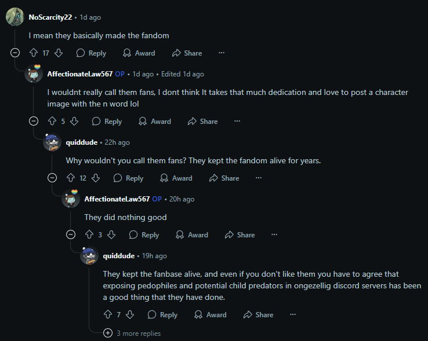
Task: Award the 'They did nothing good' comment
Action: point(192,235)
